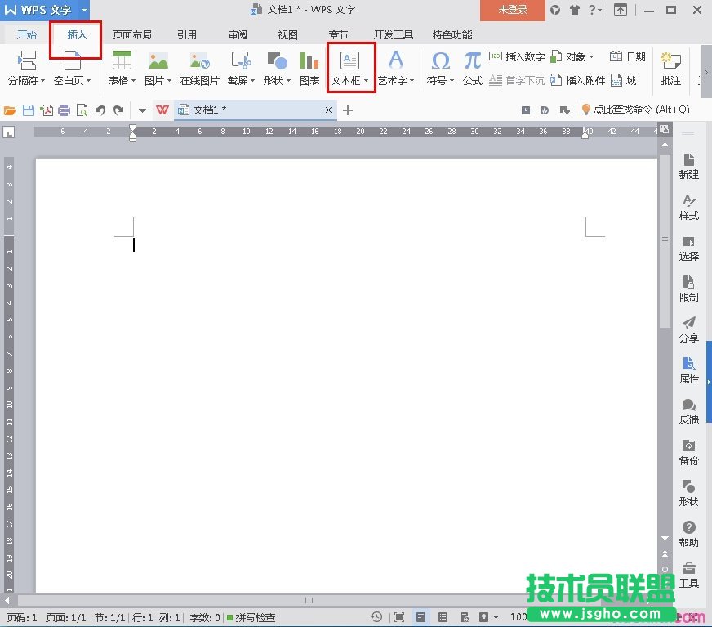
Task: Redo the last action
Action: (x=118, y=110)
